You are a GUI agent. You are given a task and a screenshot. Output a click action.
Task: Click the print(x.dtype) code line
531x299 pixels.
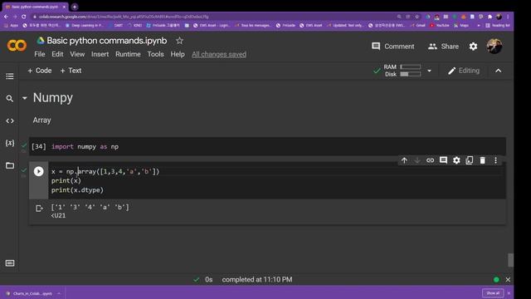pyautogui.click(x=77, y=190)
